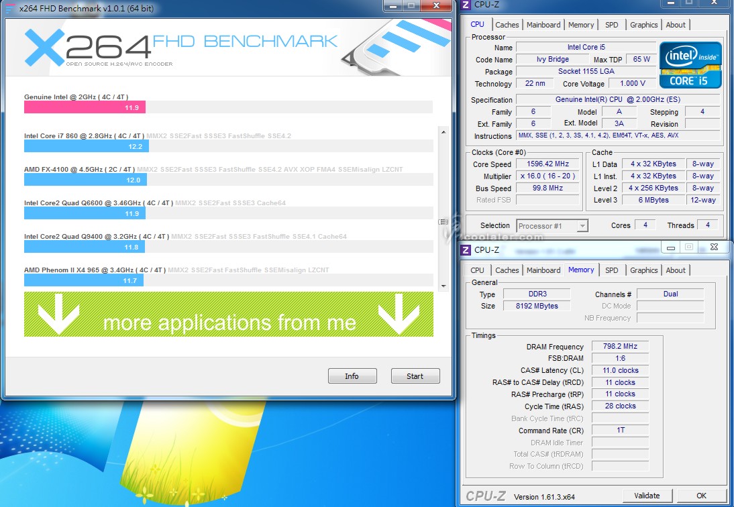Click the pink Genuine Intel 11.9 result bar
The height and width of the screenshot is (507, 734).
85,107
